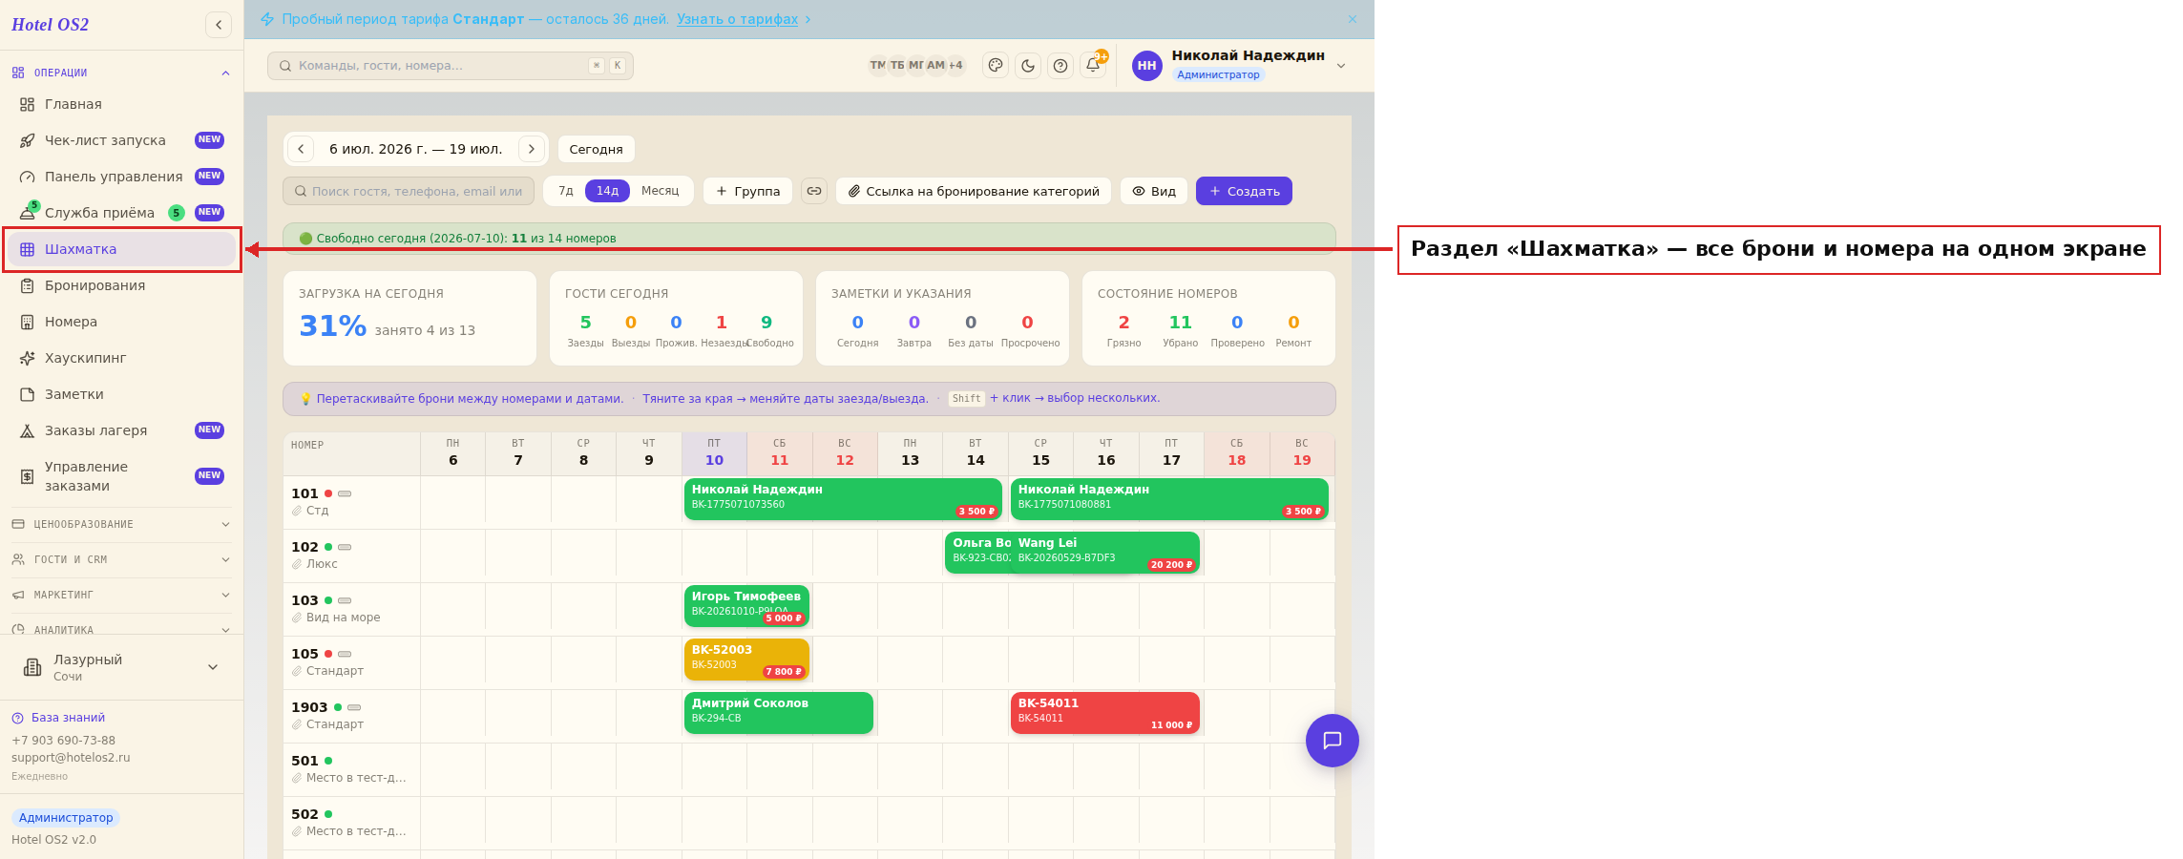Image resolution: width=2183 pixels, height=859 pixels.
Task: Click the Создать button
Action: pyautogui.click(x=1245, y=191)
